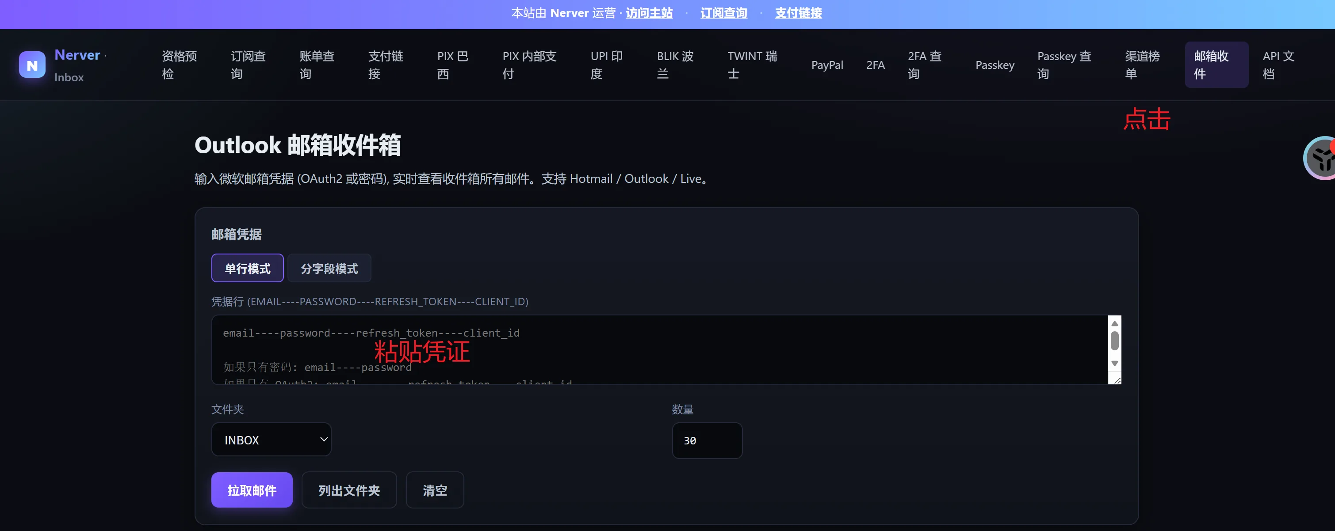This screenshot has height=531, width=1335.
Task: Open PIX 巴西 nav item
Action: pos(453,65)
